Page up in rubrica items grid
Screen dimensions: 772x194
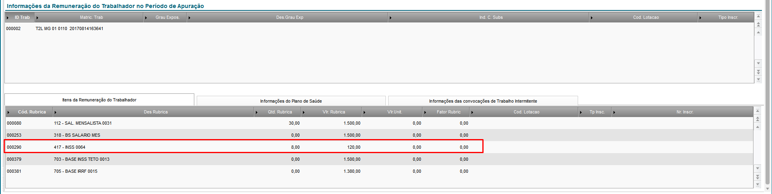click(x=758, y=119)
